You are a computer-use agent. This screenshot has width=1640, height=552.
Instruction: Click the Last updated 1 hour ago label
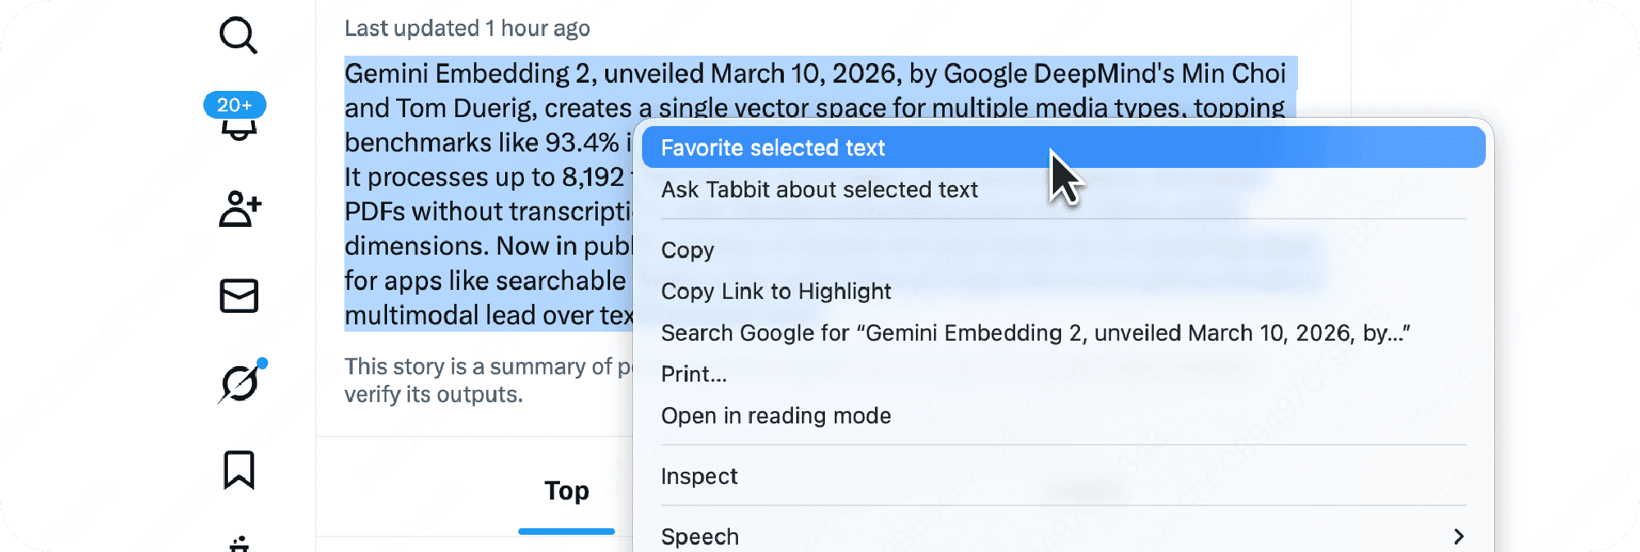click(467, 29)
